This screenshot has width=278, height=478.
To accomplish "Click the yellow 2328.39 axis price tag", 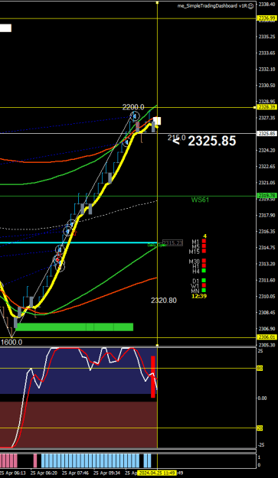I will coord(267,107).
